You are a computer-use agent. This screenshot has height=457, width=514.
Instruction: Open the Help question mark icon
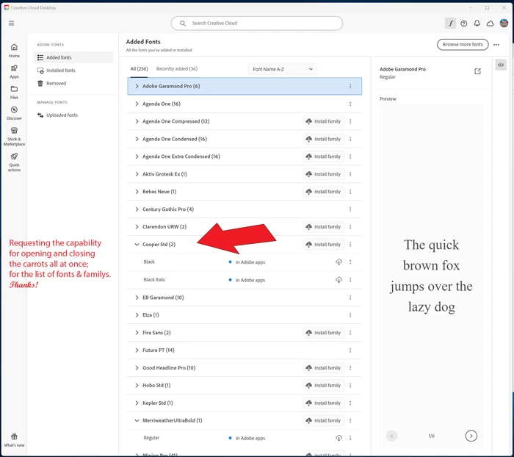click(463, 24)
